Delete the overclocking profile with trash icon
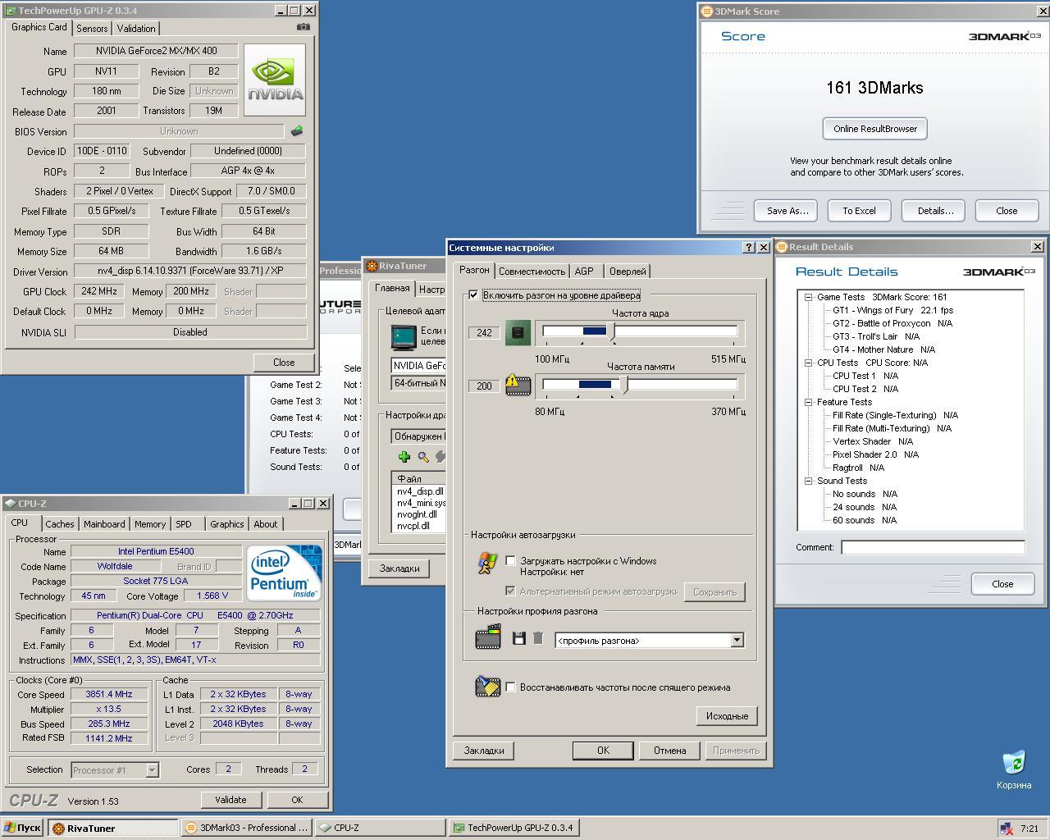Image resolution: width=1050 pixels, height=840 pixels. pos(538,638)
